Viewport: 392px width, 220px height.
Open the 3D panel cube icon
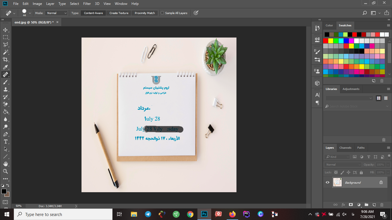(317, 83)
